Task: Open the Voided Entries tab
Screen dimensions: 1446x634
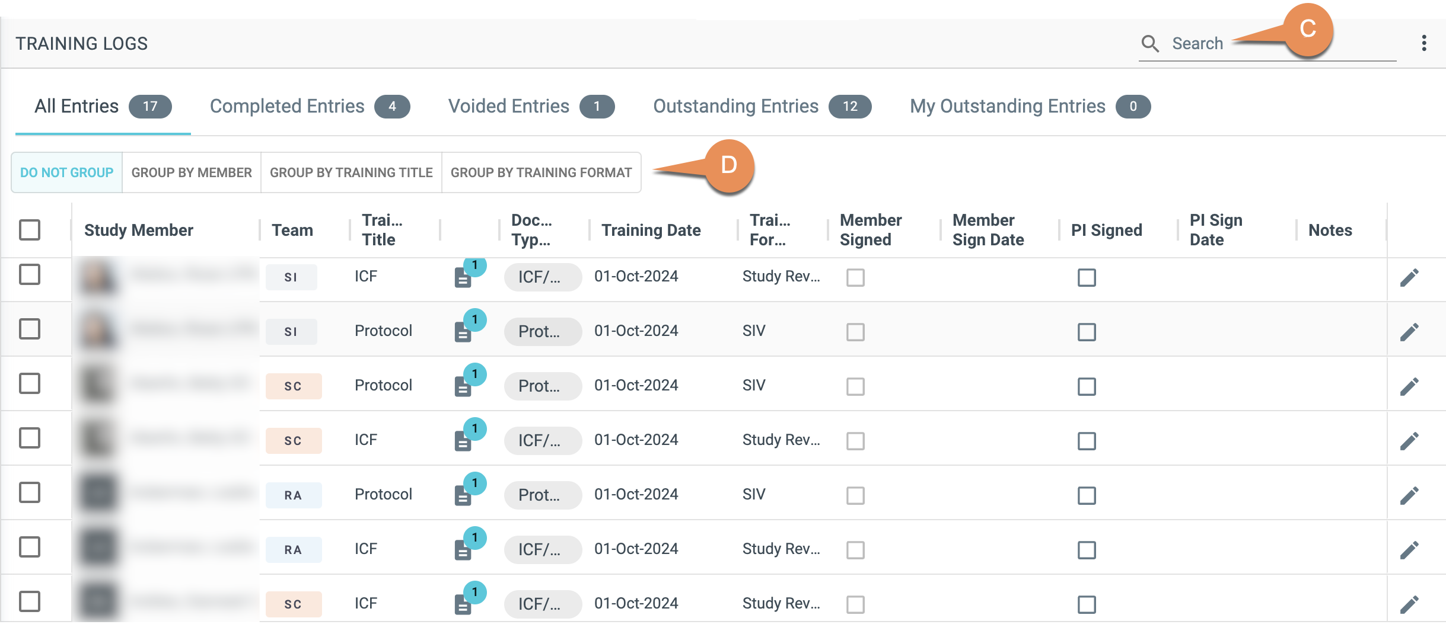Action: (x=531, y=107)
